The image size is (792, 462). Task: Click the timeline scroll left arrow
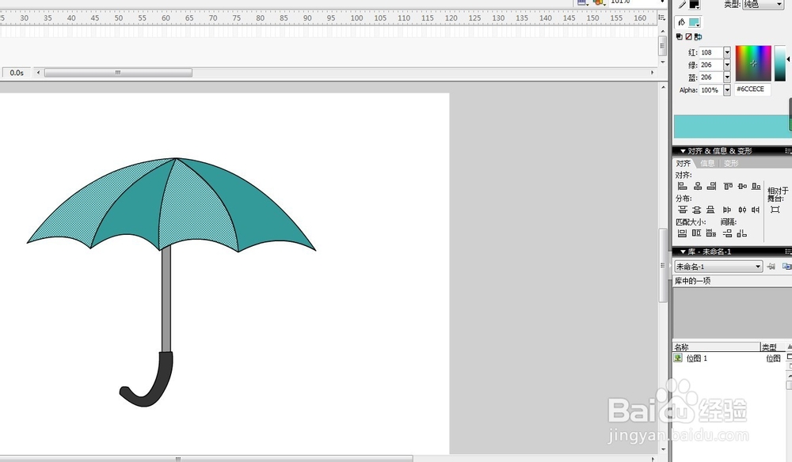(38, 73)
